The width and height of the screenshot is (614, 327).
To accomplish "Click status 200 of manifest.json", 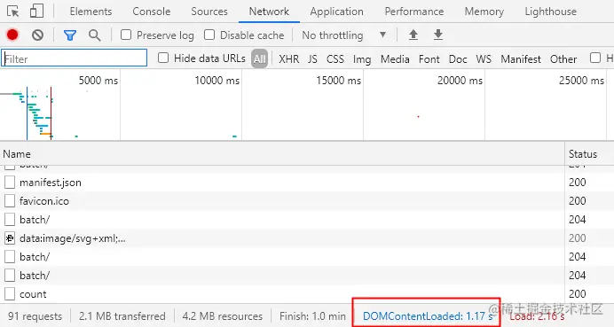I will (578, 183).
